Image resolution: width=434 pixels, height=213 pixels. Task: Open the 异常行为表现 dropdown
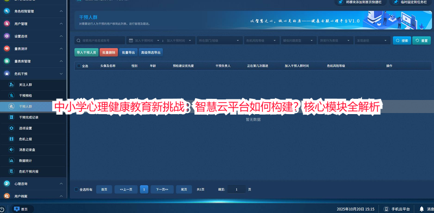click(336, 40)
